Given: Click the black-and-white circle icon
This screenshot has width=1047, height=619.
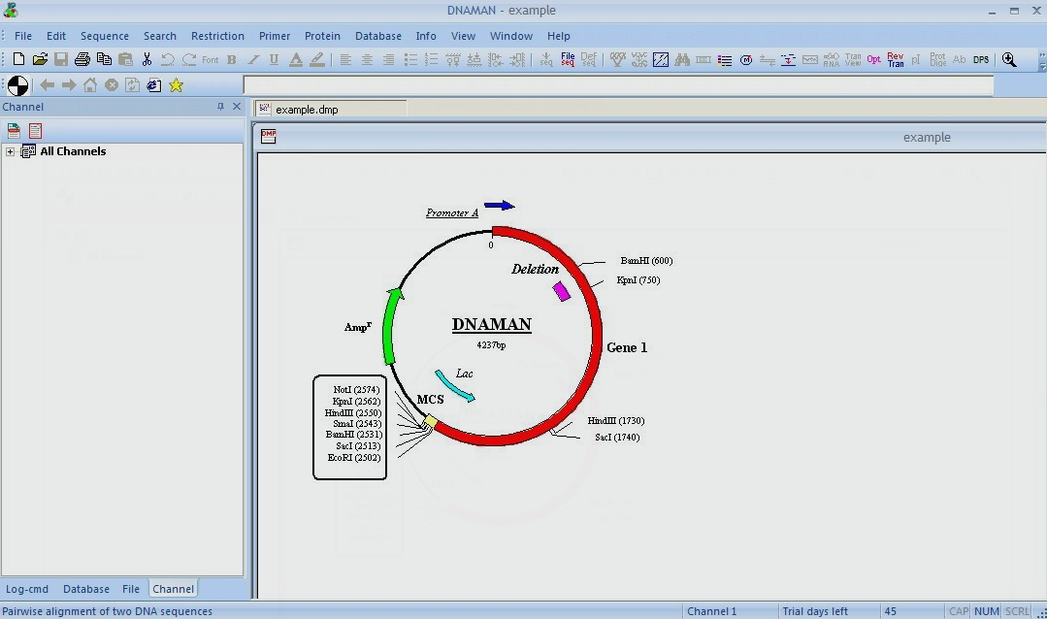Looking at the screenshot, I should (x=18, y=85).
